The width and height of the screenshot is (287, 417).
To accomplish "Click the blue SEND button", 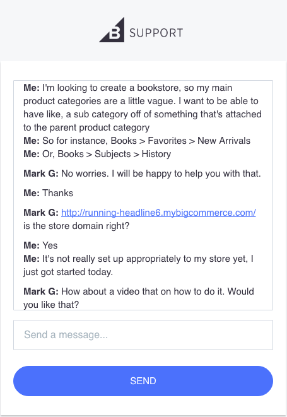I will [143, 381].
